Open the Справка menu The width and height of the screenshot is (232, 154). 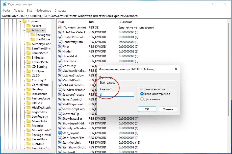[x=60, y=11]
